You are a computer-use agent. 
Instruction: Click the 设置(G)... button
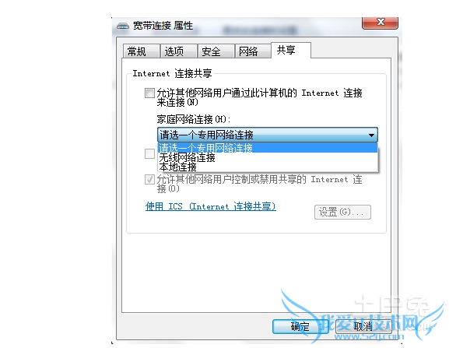(x=342, y=213)
